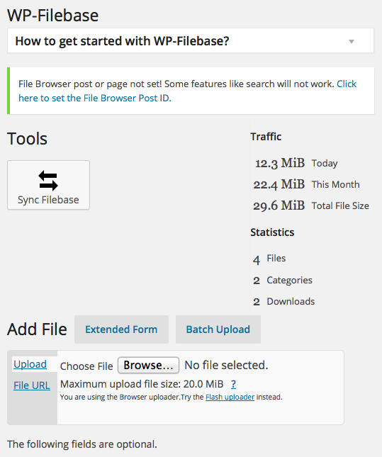Click the Today traffic value
This screenshot has width=382, height=457.
coord(280,163)
